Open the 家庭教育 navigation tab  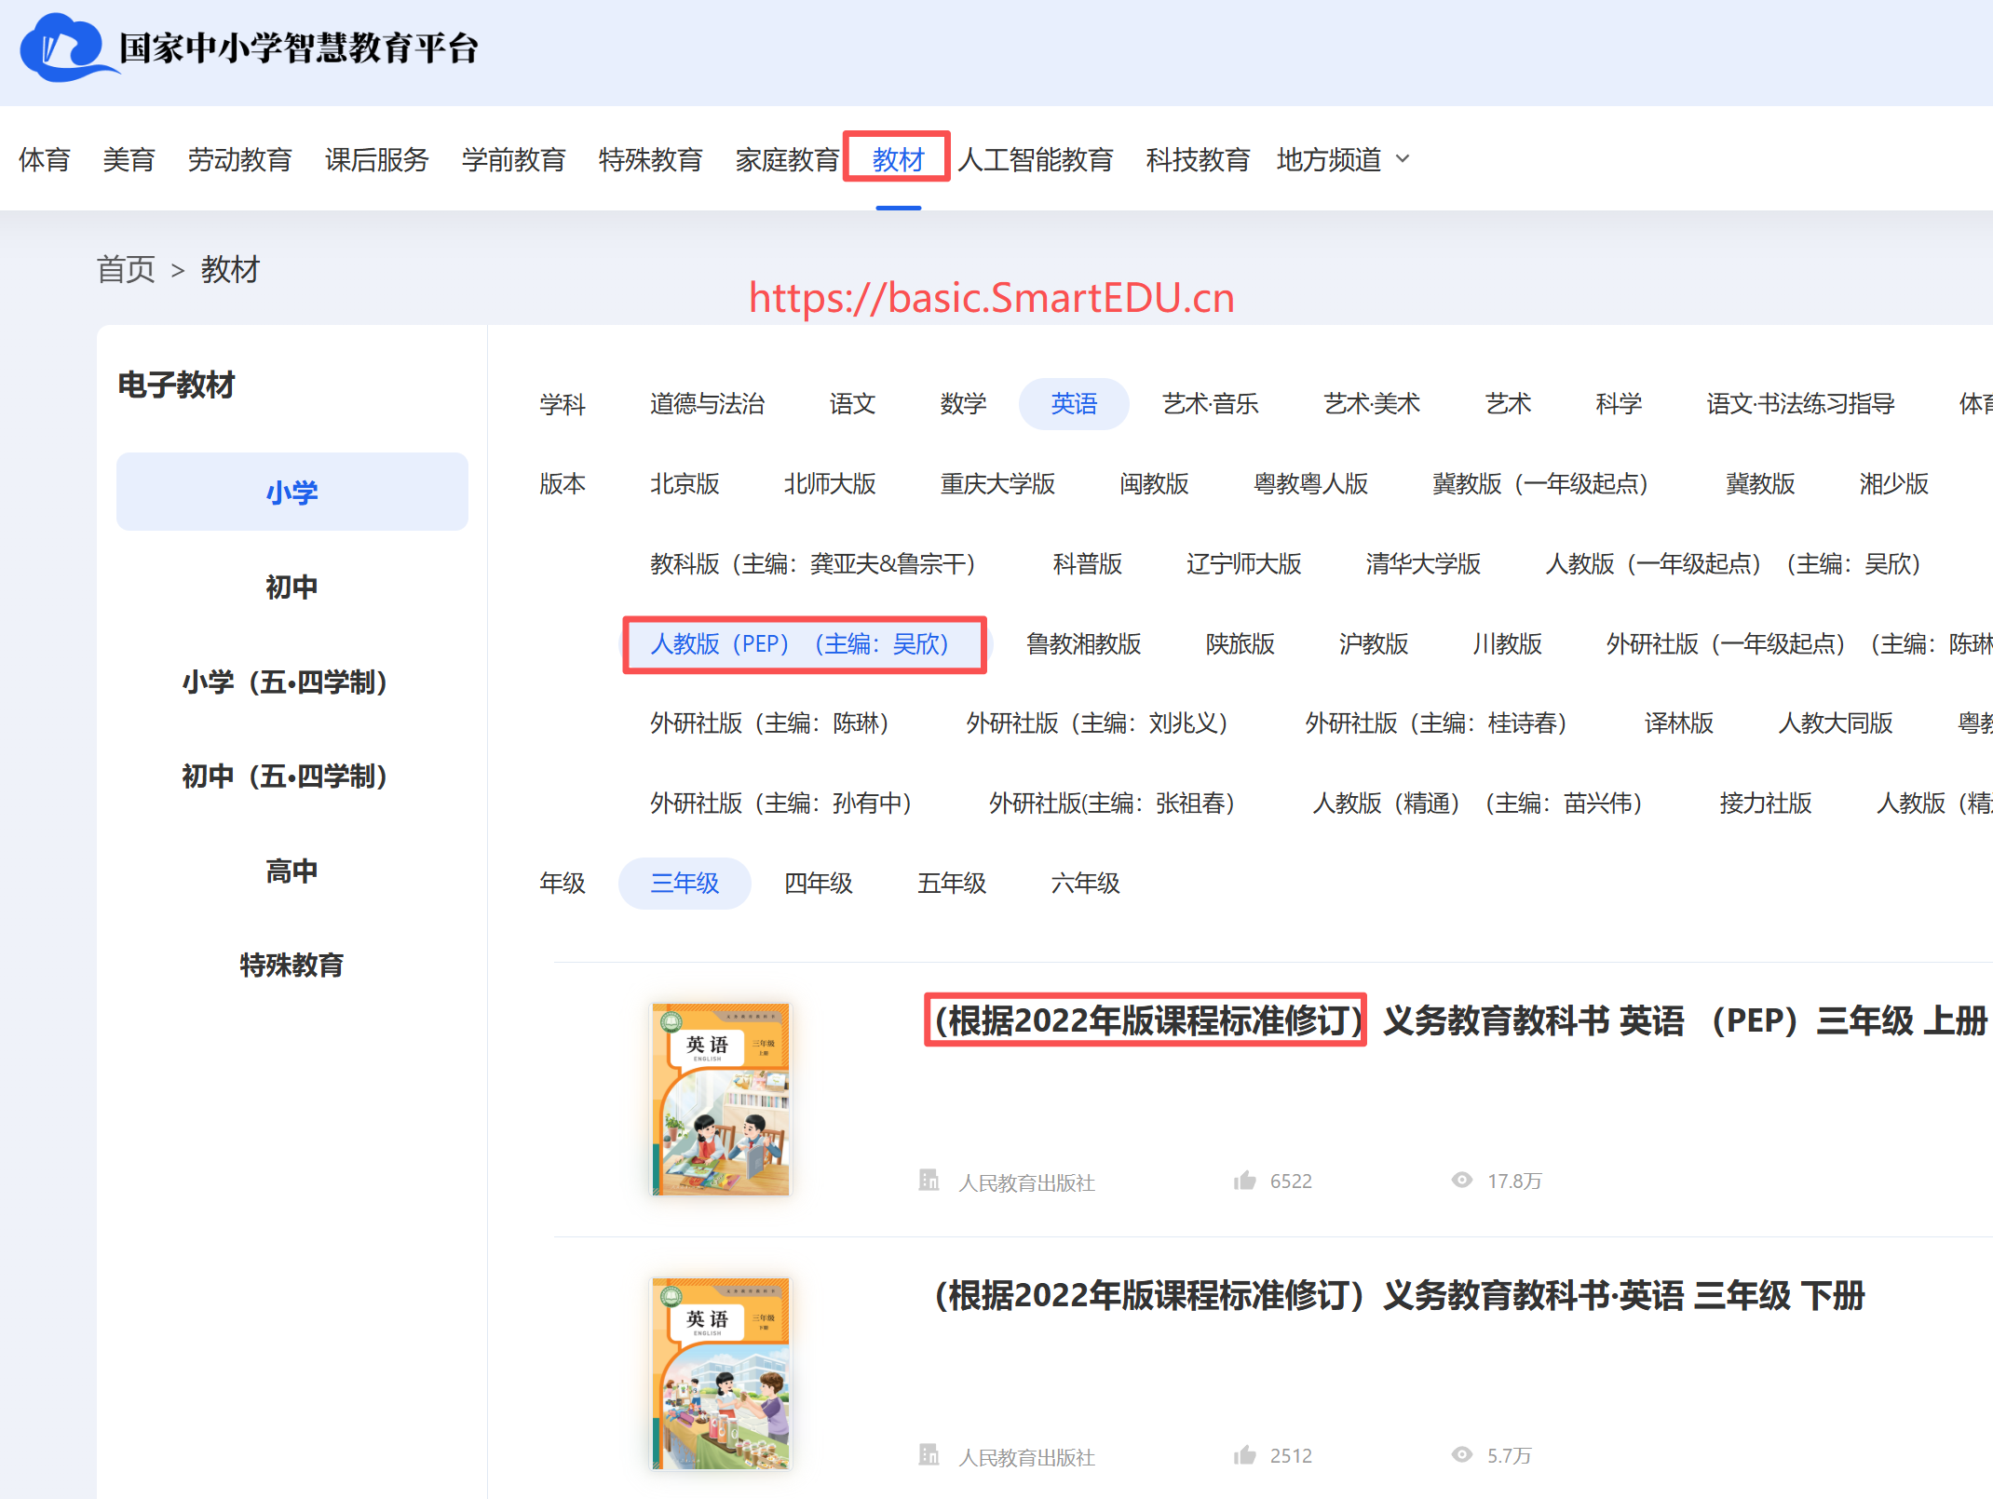pos(787,159)
